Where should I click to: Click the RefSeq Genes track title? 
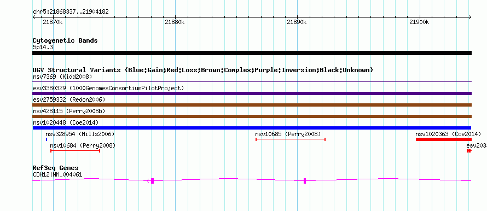tap(55, 168)
